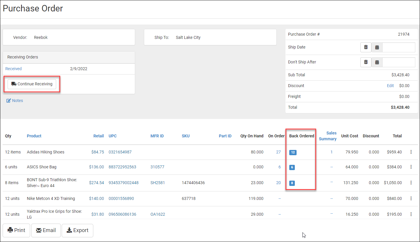Screen dimensions: 420x242
Task: Open MFR ID OA1622 link
Action: pos(158,214)
